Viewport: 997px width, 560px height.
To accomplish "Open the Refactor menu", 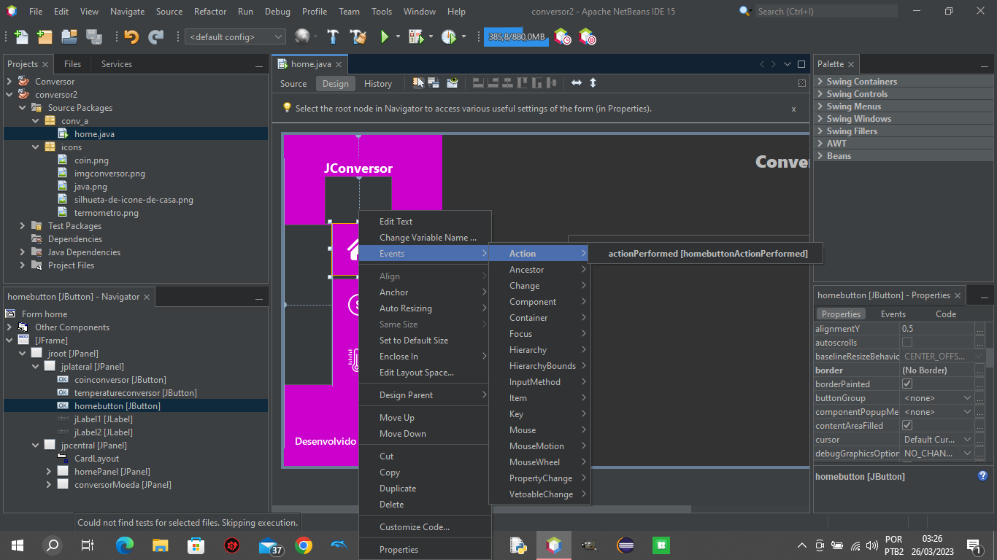I will coord(210,12).
